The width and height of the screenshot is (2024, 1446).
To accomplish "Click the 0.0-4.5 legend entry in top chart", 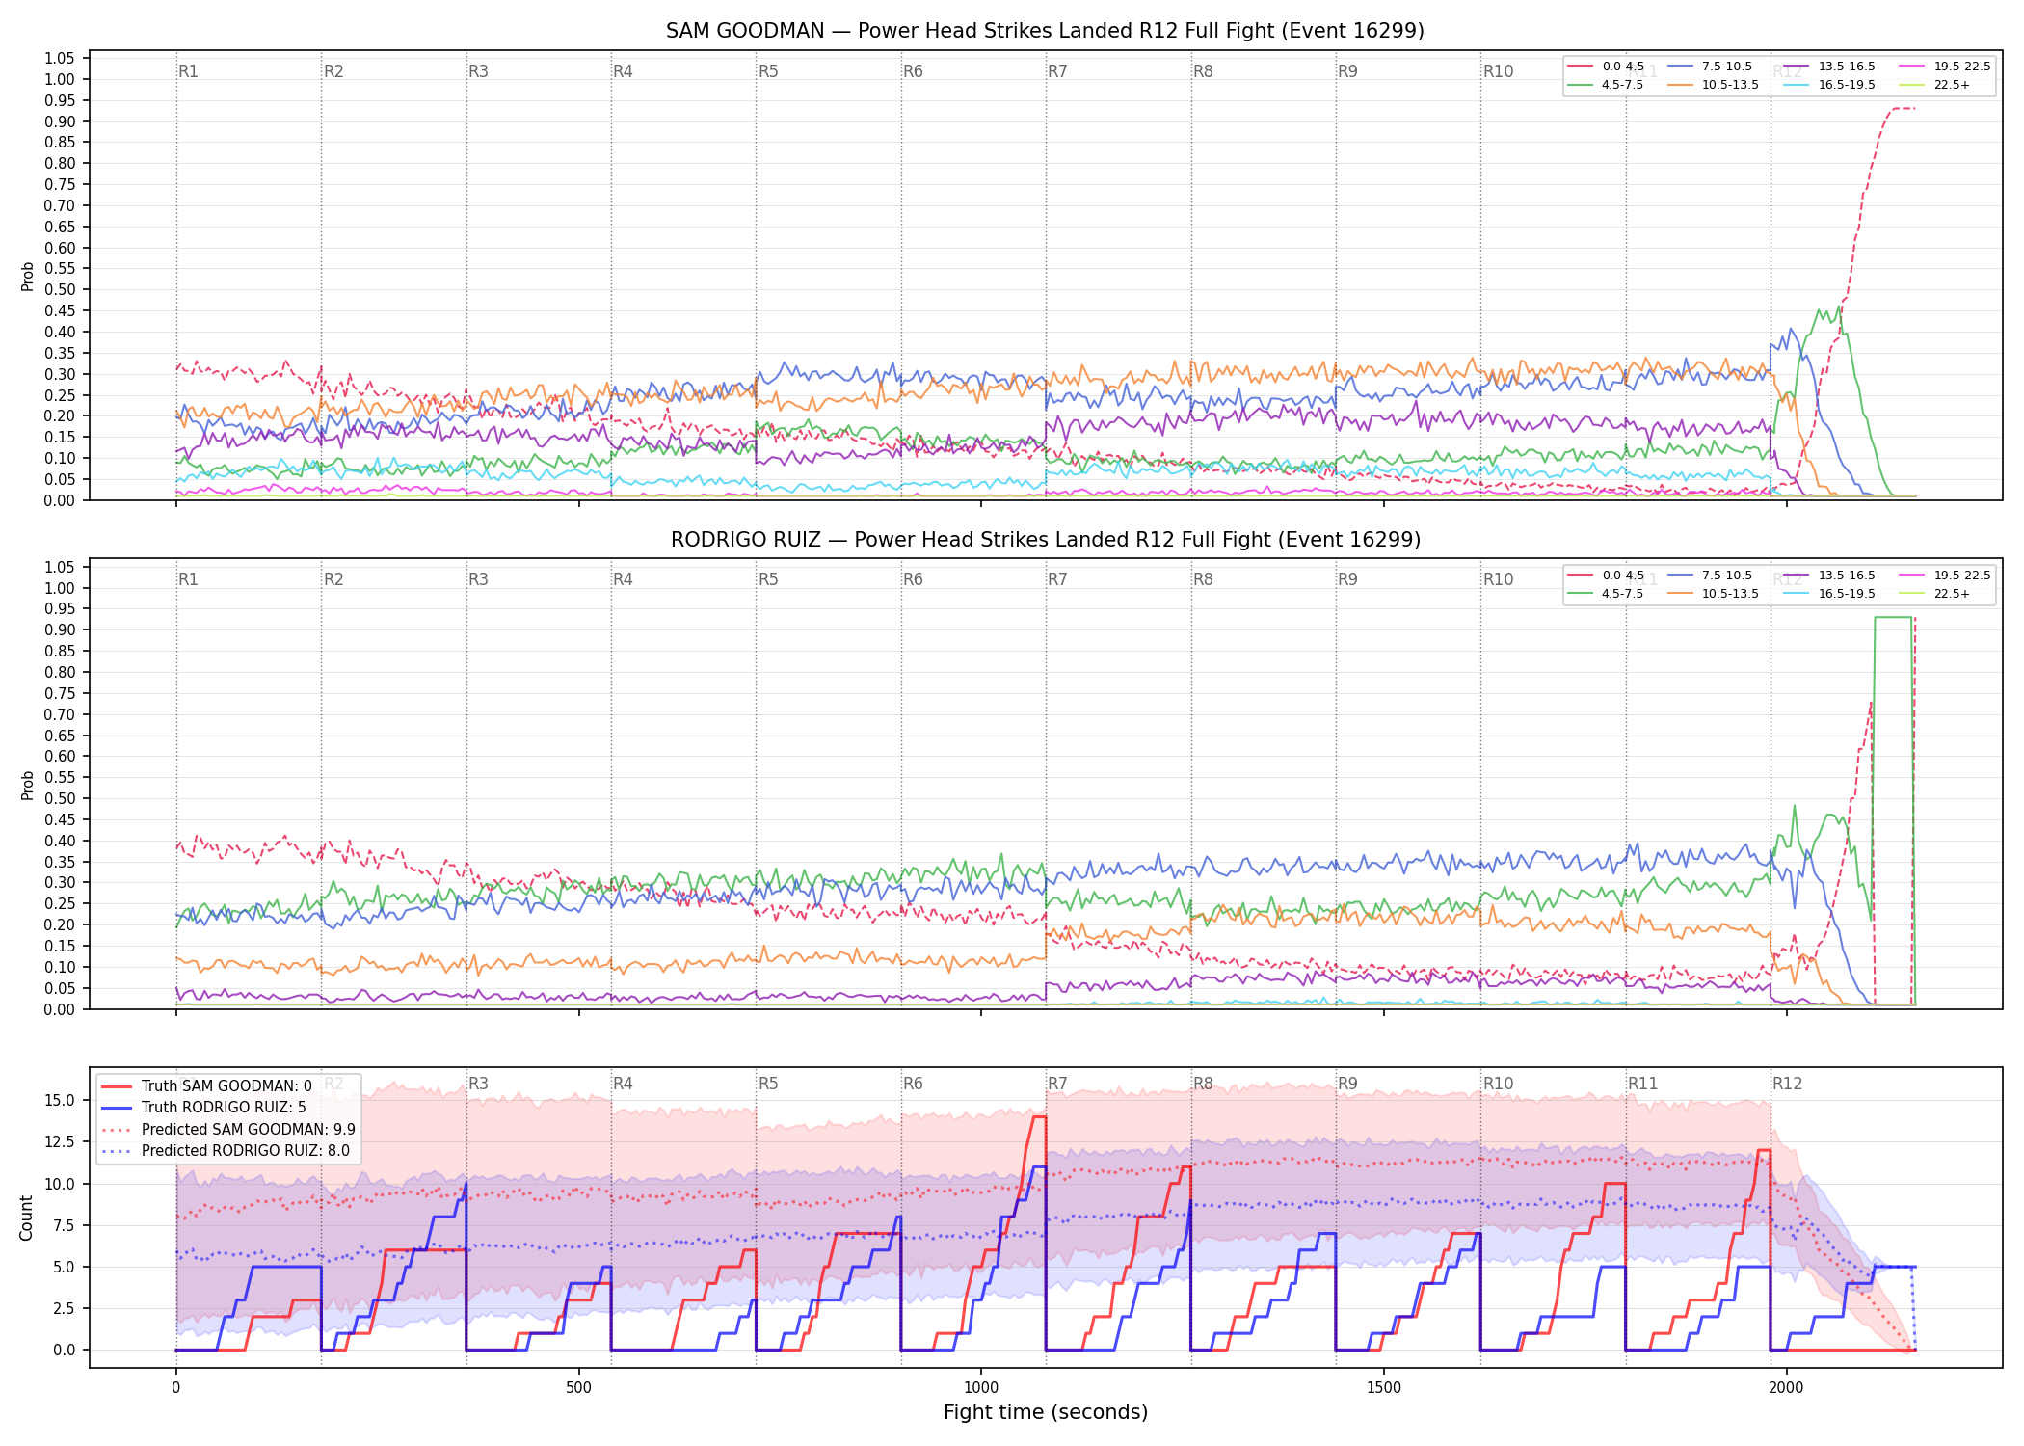I will pyautogui.click(x=1608, y=67).
